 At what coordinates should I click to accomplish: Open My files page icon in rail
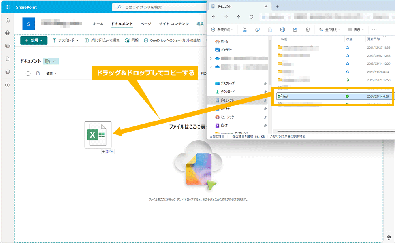[x=8, y=59]
